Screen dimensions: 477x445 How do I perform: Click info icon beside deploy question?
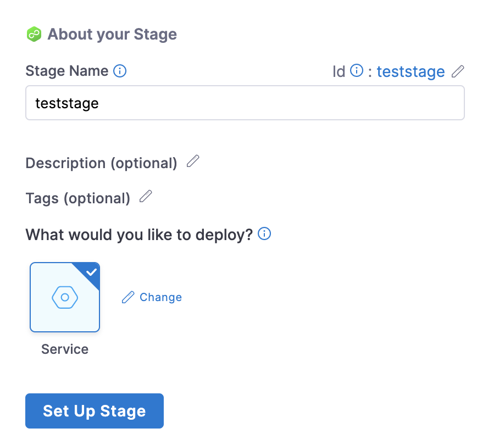click(264, 234)
